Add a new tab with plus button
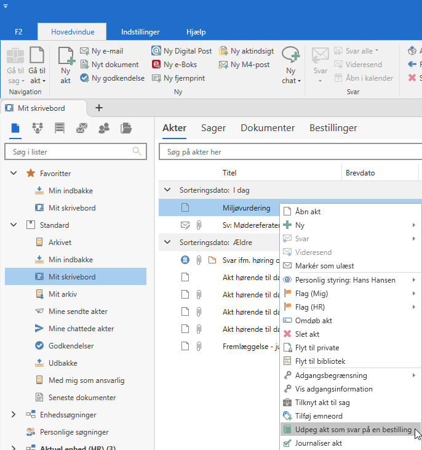The width and height of the screenshot is (422, 450). [x=99, y=108]
